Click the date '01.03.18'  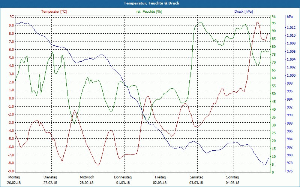pos(123,183)
